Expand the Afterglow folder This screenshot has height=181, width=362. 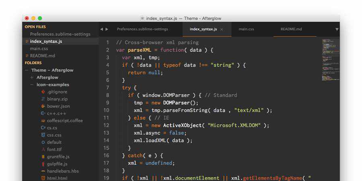point(32,77)
